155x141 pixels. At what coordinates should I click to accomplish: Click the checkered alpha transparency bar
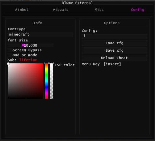52,81
